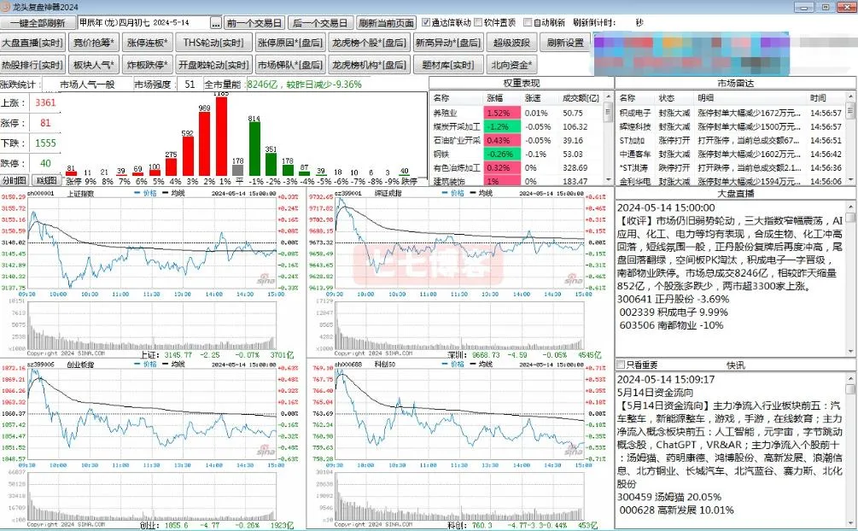This screenshot has width=858, height=531.
Task: Enable the 自动刷新 checkbox
Action: pyautogui.click(x=528, y=23)
